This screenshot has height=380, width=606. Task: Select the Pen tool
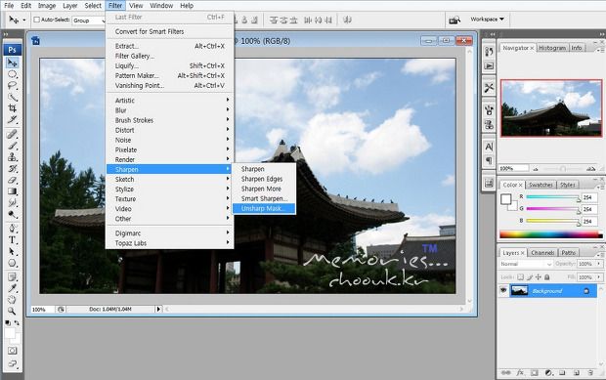[13, 229]
